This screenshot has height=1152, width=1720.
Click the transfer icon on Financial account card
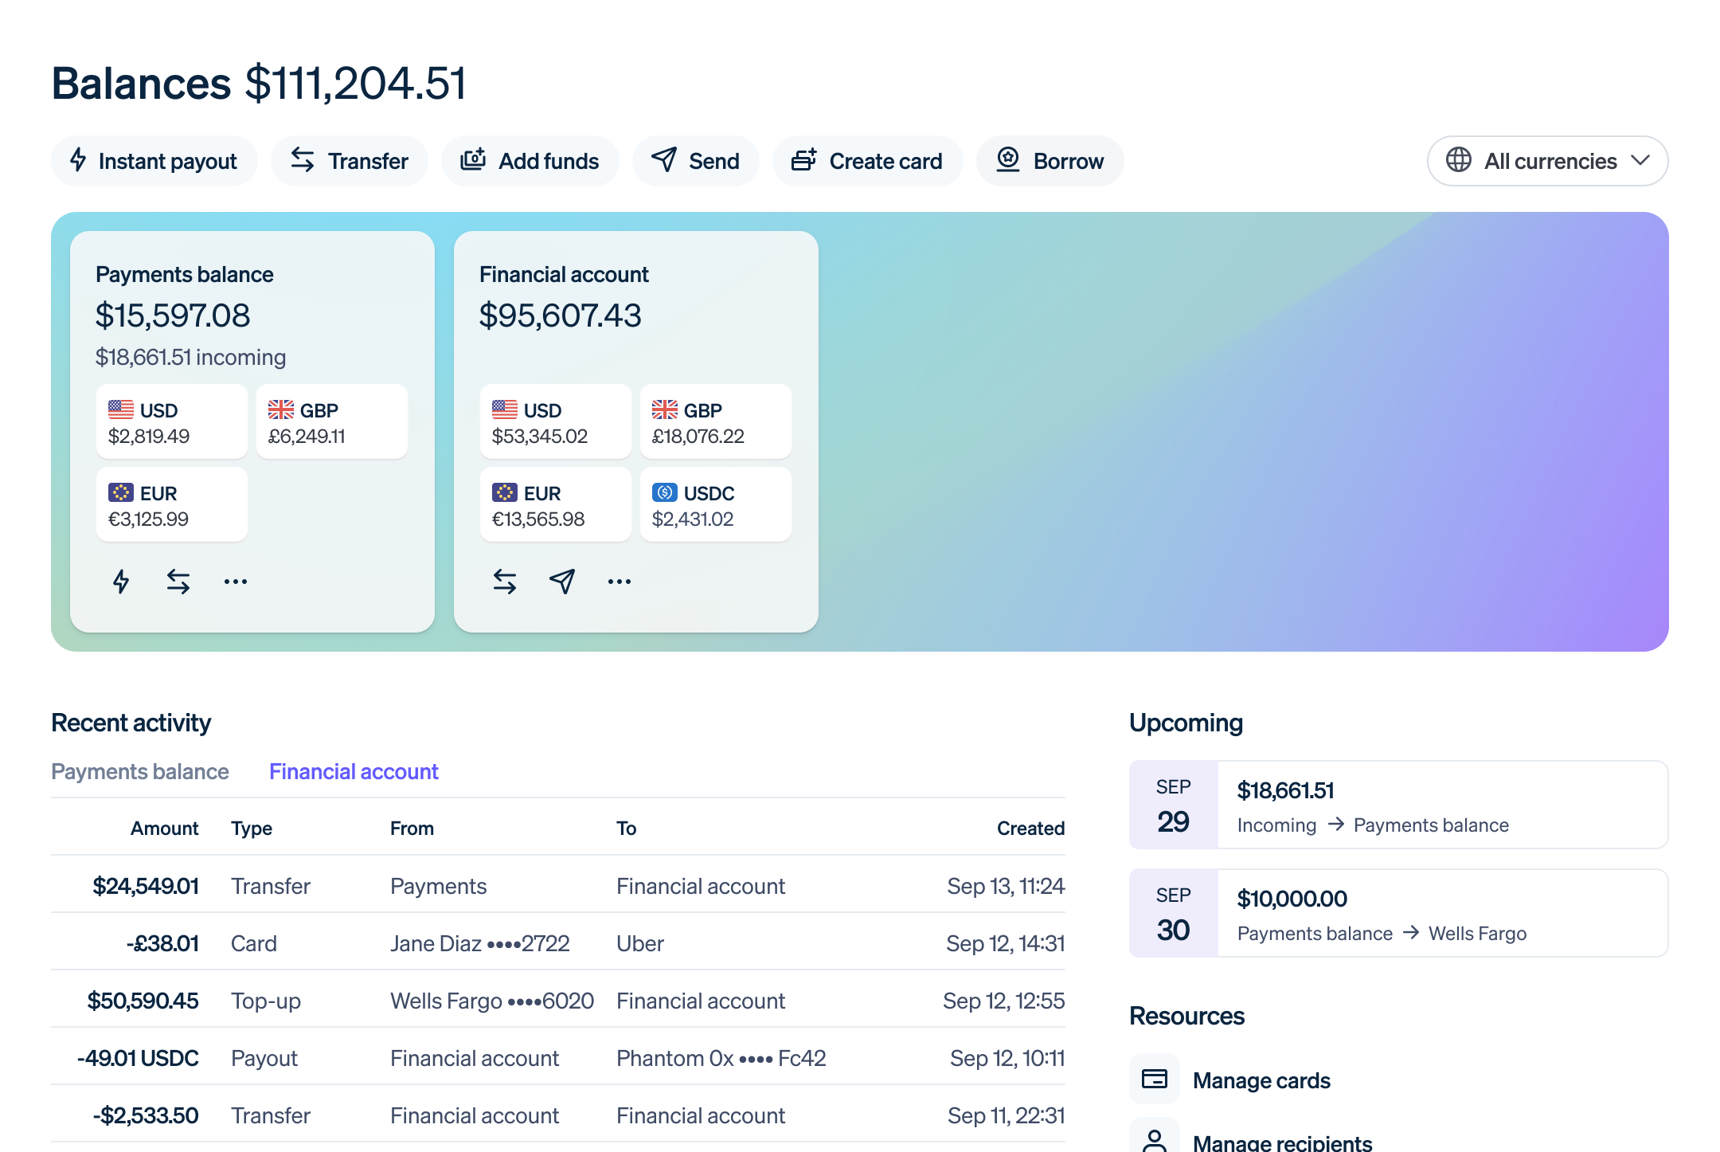point(505,581)
